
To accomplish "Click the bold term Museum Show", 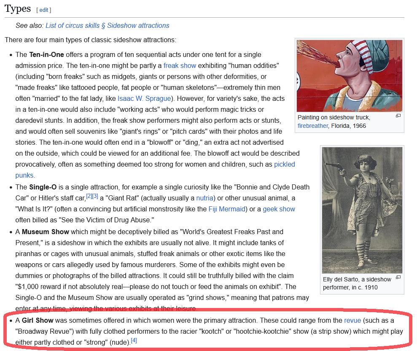I will pyautogui.click(x=46, y=232).
